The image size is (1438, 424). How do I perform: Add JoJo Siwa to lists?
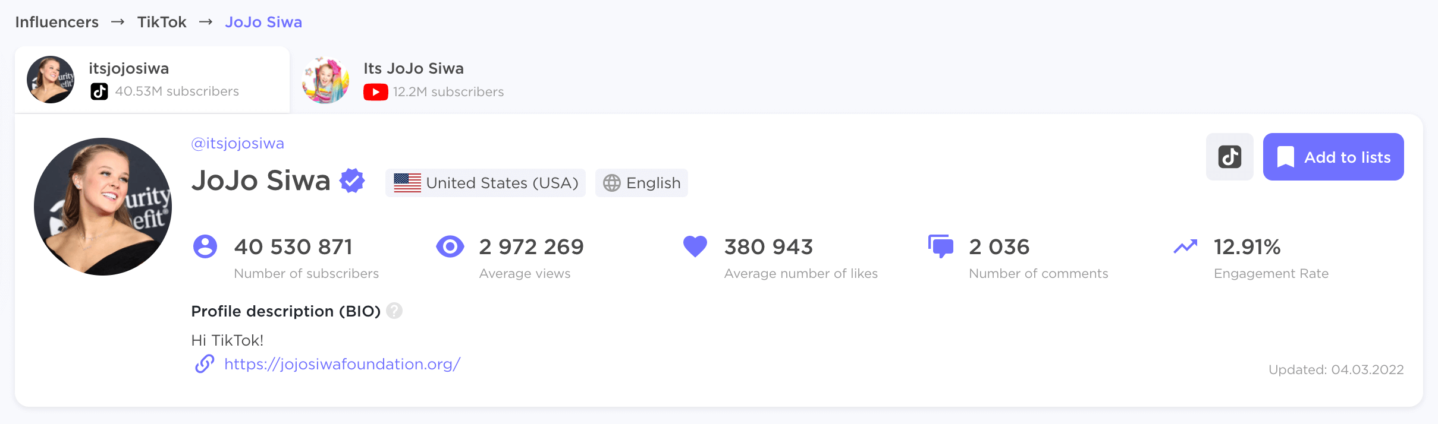click(x=1333, y=157)
